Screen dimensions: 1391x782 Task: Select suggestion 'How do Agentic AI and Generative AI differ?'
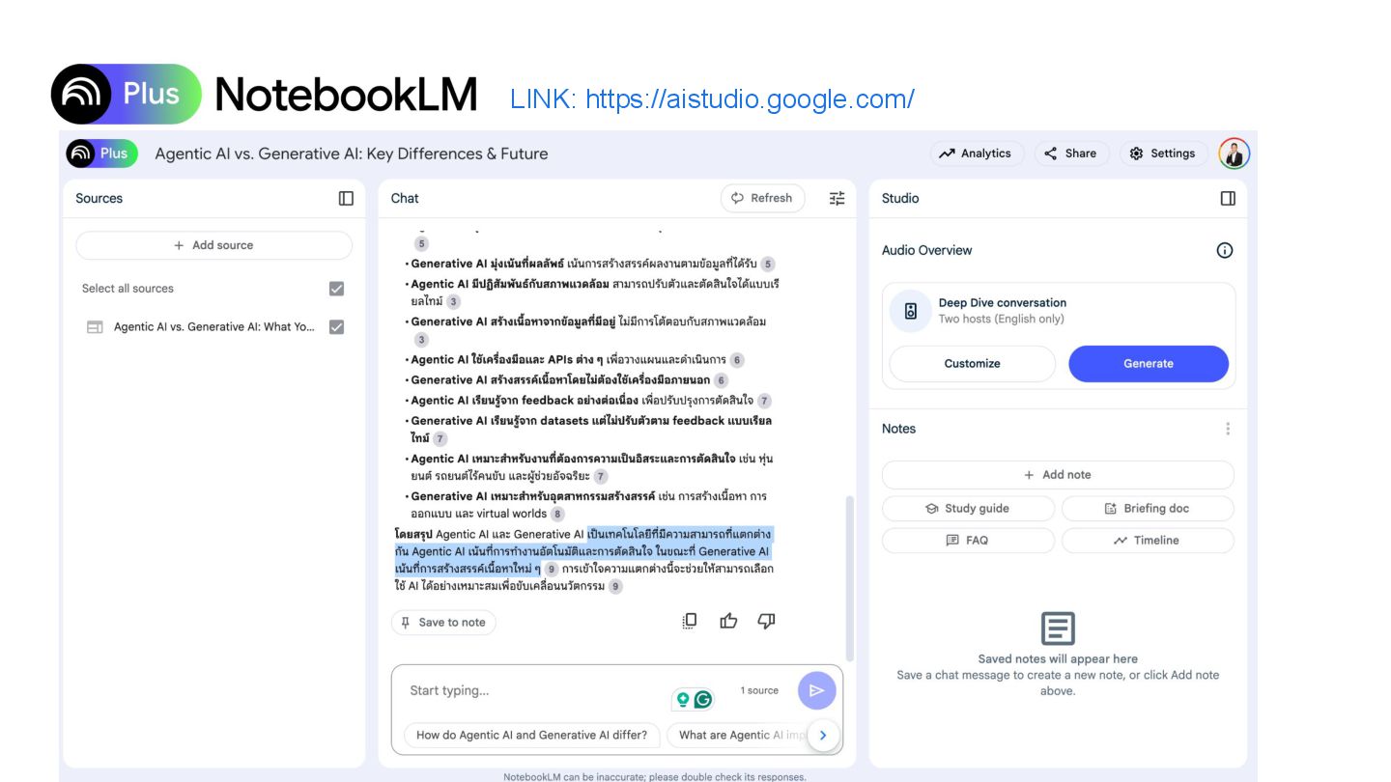coord(531,735)
